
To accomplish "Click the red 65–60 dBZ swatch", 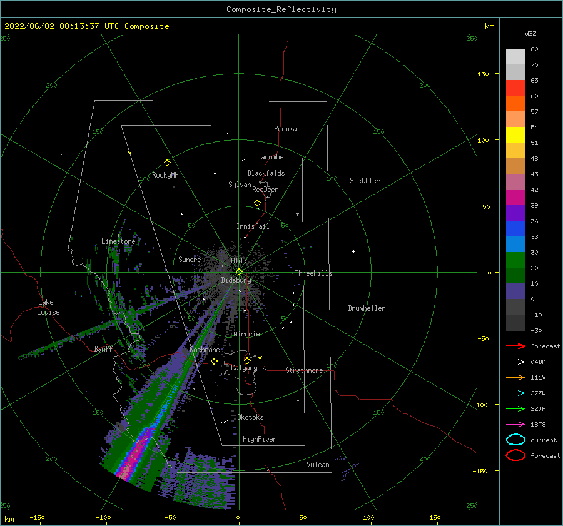I will click(515, 88).
